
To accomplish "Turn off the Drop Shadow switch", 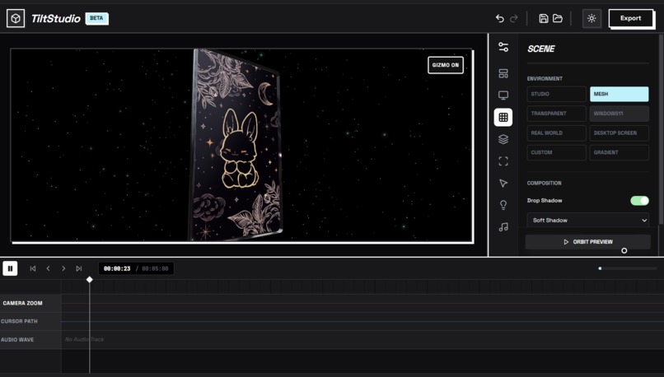I will [639, 201].
